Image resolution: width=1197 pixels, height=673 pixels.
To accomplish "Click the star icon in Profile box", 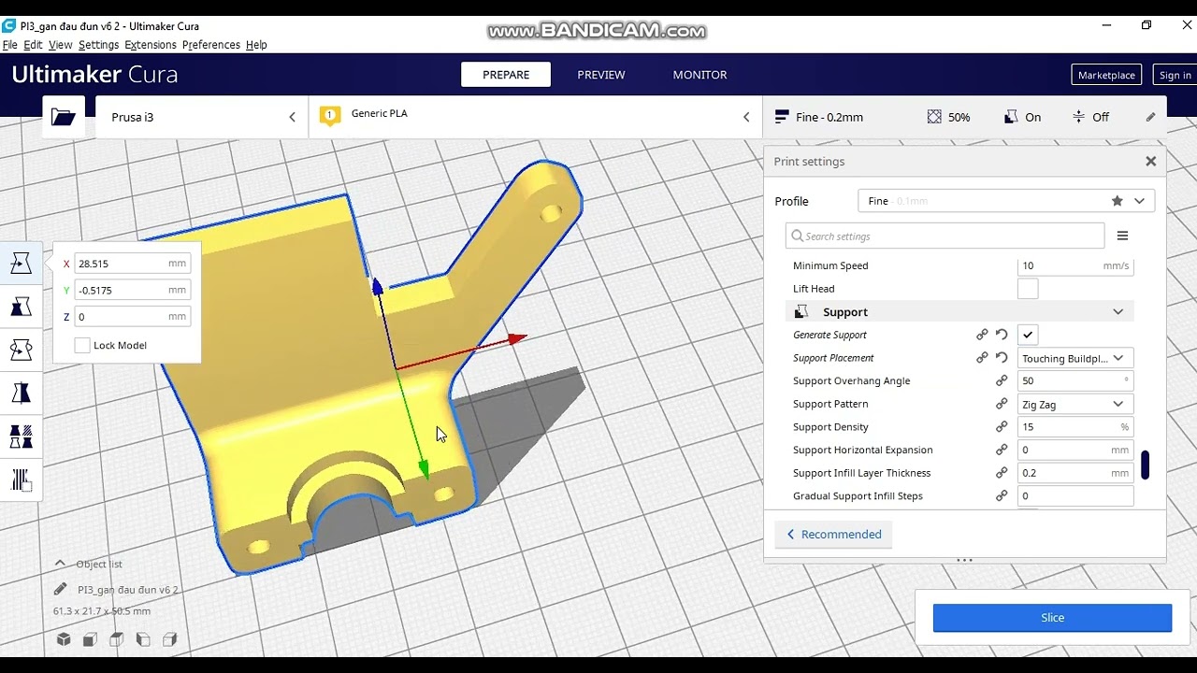I will click(1117, 201).
